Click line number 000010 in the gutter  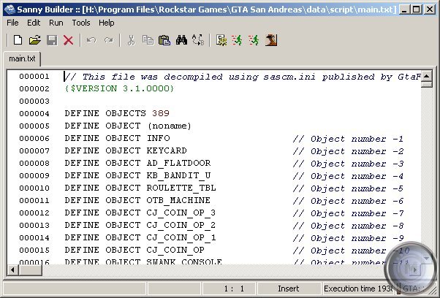(34, 188)
